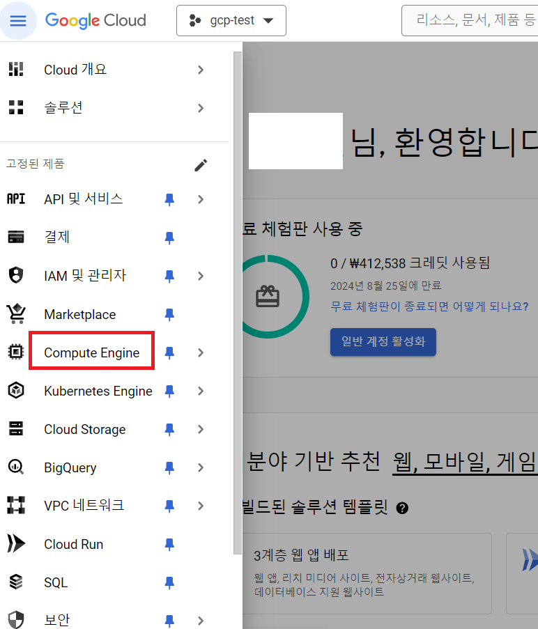This screenshot has height=629, width=538.
Task: Open VPC 네트워크
Action: click(84, 506)
